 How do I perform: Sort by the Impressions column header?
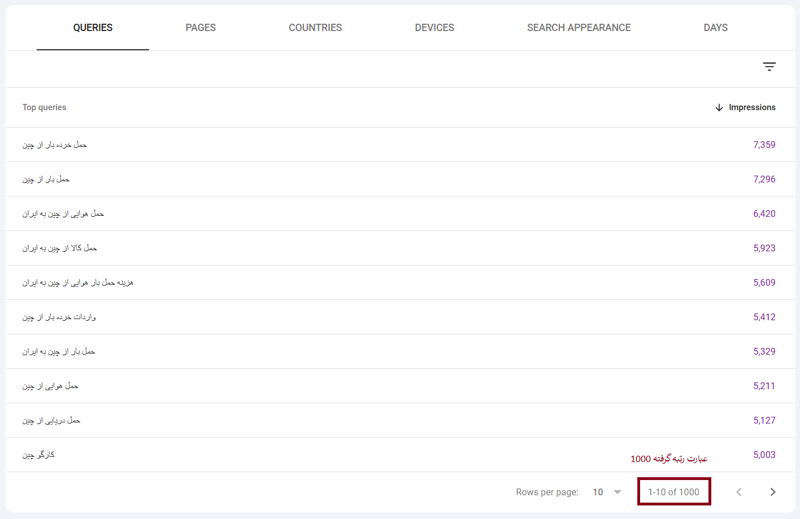(x=752, y=107)
